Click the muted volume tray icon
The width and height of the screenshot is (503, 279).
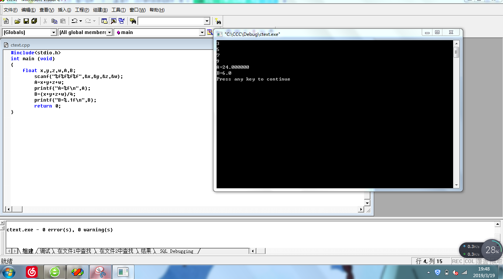tap(456, 272)
